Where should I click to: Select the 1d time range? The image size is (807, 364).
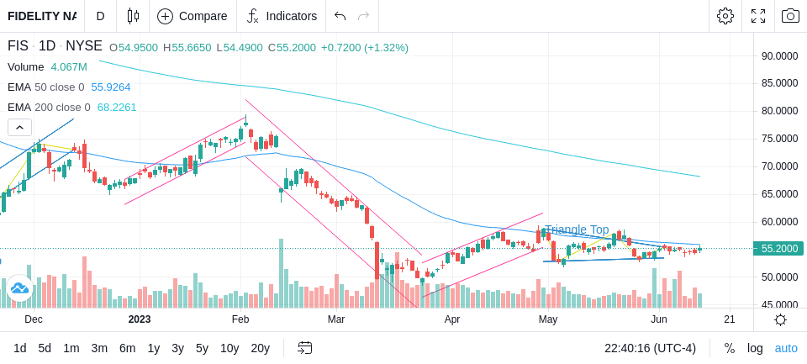click(x=19, y=349)
